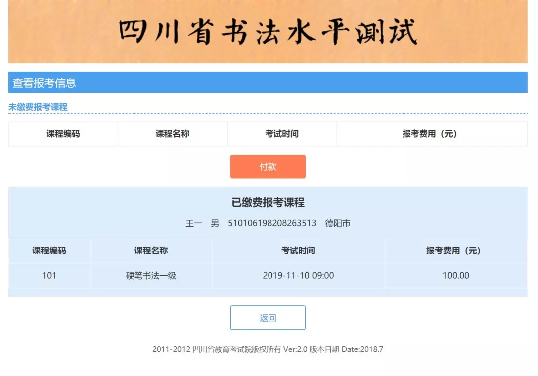The height and width of the screenshot is (376, 538).
Task: Click 考试时间 header in the paid table
Action: point(298,251)
